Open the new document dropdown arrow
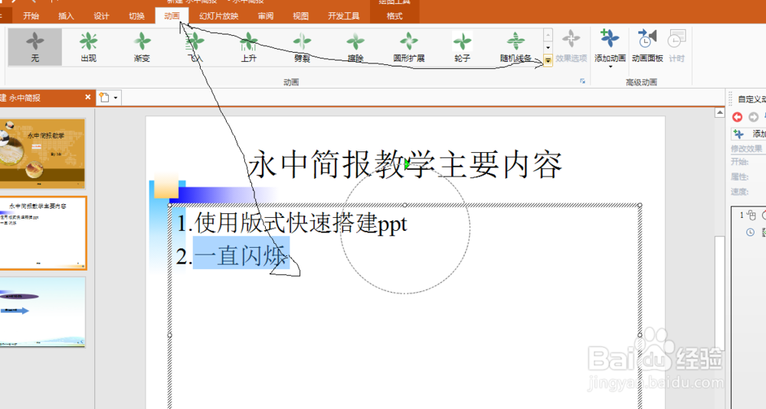This screenshot has height=409, width=766. (116, 98)
